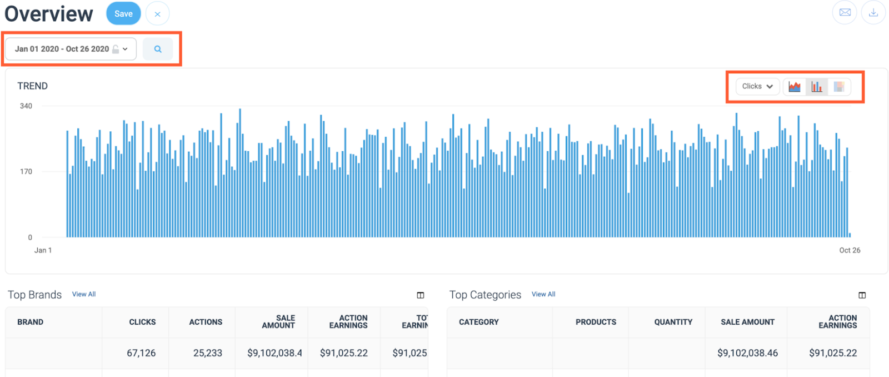Sort by QUANTITY column header

point(673,322)
